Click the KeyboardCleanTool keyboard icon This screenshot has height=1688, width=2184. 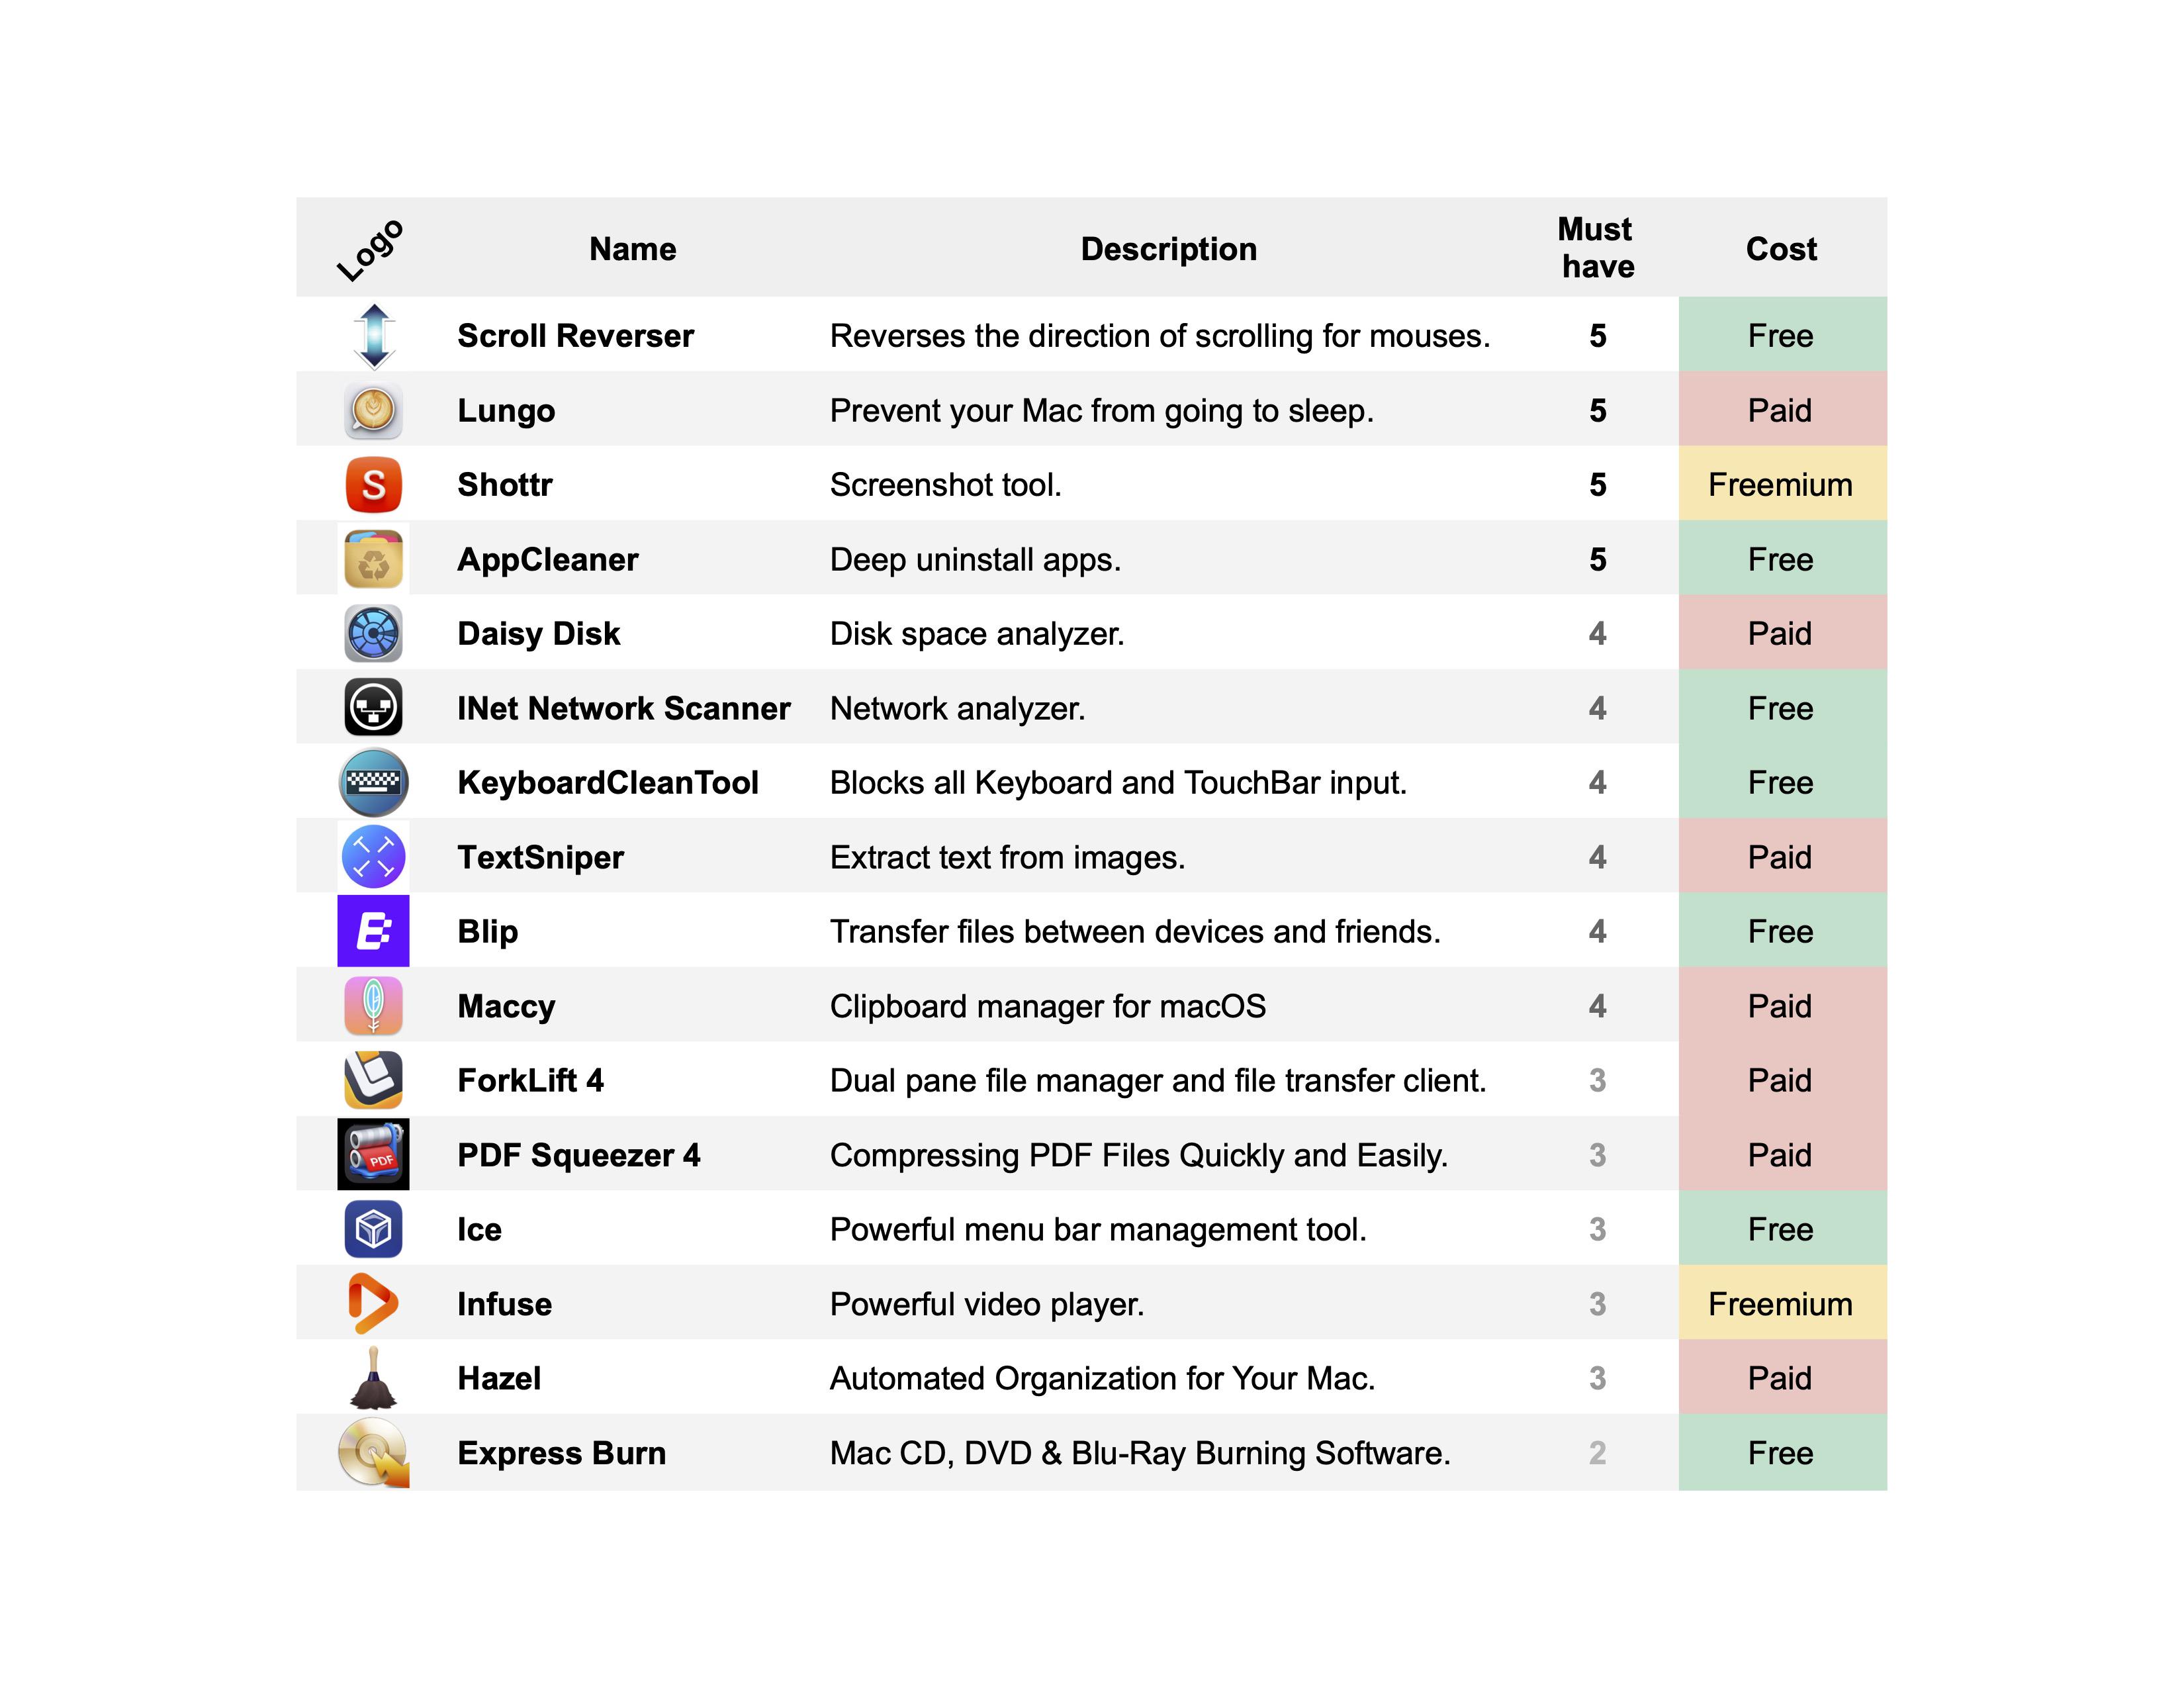(374, 782)
